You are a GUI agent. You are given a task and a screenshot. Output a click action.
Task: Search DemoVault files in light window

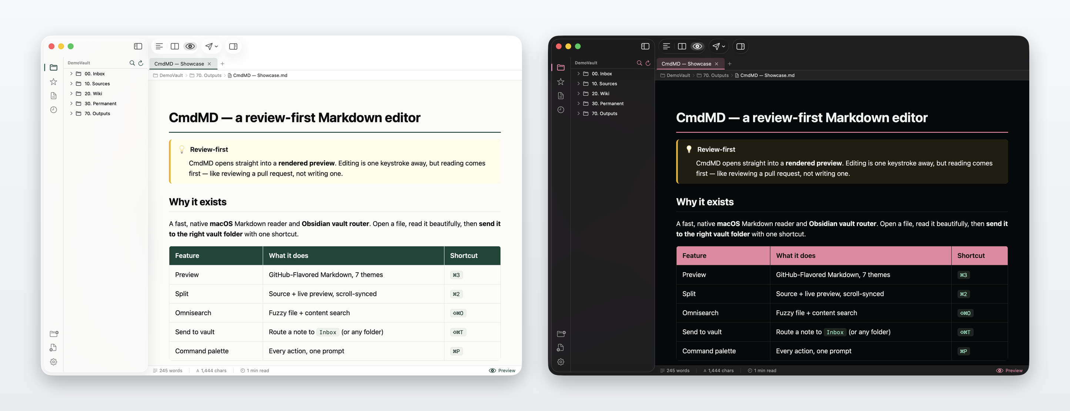(132, 63)
